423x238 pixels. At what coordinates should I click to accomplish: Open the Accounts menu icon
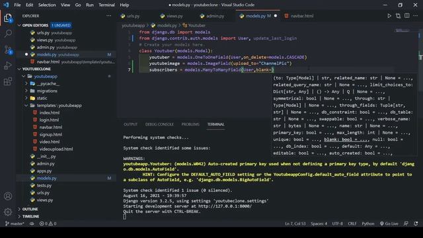(8, 196)
